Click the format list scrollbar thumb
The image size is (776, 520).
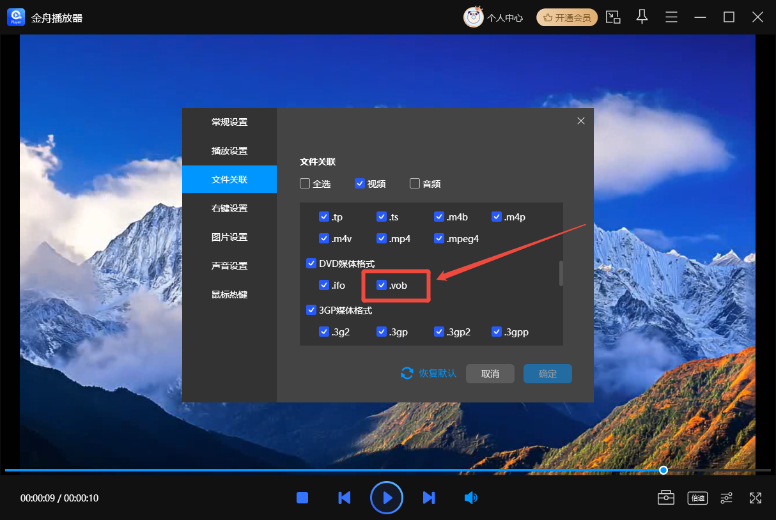pos(561,273)
